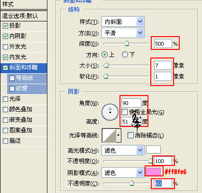Open the 方法 平滑 dropdown
The width and height of the screenshot is (202, 193).
(123, 33)
